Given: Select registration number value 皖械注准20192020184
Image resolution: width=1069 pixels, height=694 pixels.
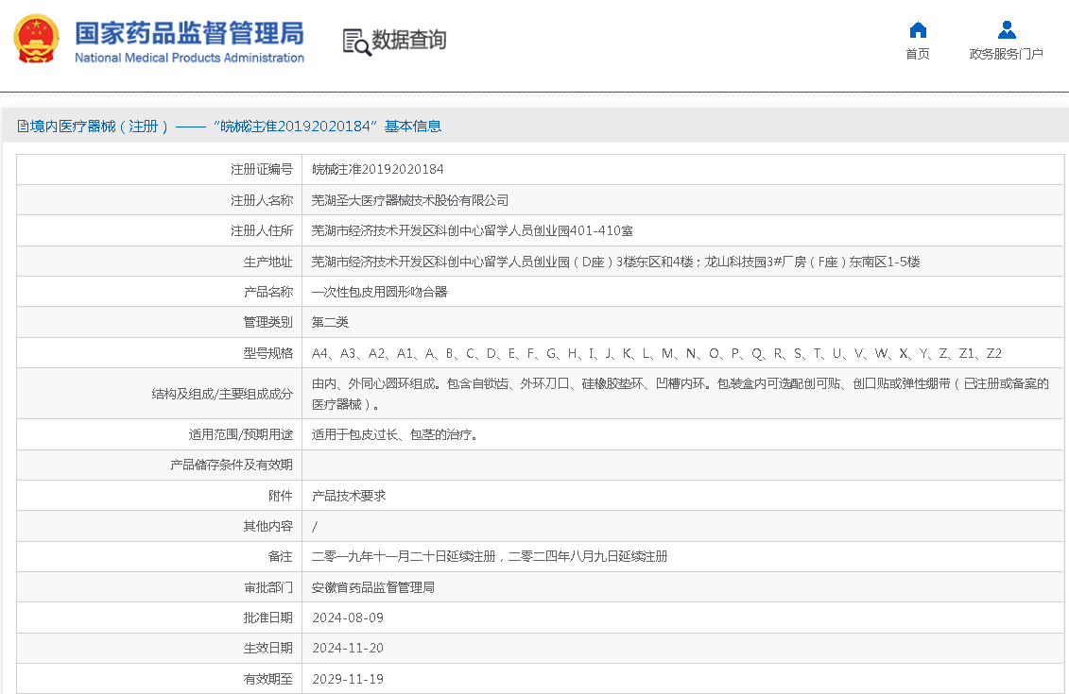Looking at the screenshot, I should [x=378, y=170].
